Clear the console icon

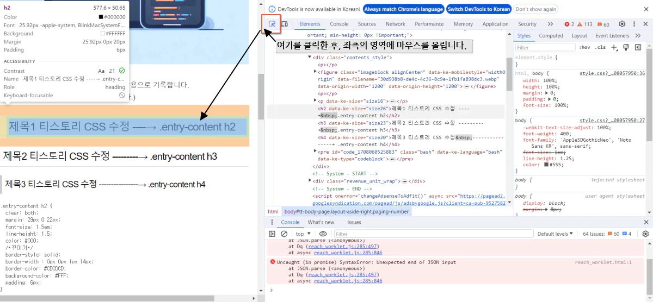(x=284, y=234)
